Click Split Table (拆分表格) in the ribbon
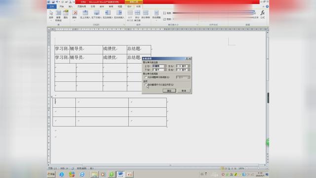The width and height of the screenshot is (316, 178). pos(146,14)
